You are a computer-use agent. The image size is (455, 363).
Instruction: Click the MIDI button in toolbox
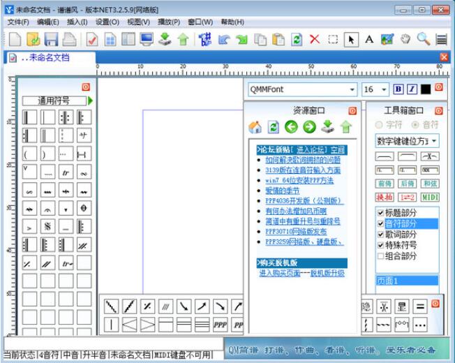430,198
